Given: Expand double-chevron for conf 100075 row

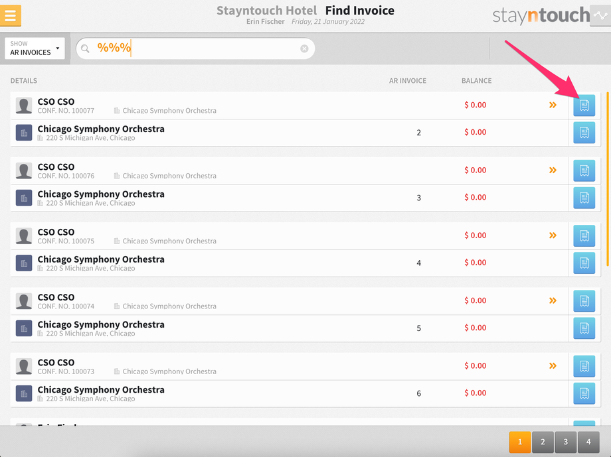Looking at the screenshot, I should [553, 235].
